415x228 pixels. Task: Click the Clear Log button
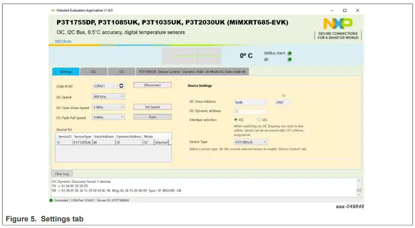(x=62, y=174)
